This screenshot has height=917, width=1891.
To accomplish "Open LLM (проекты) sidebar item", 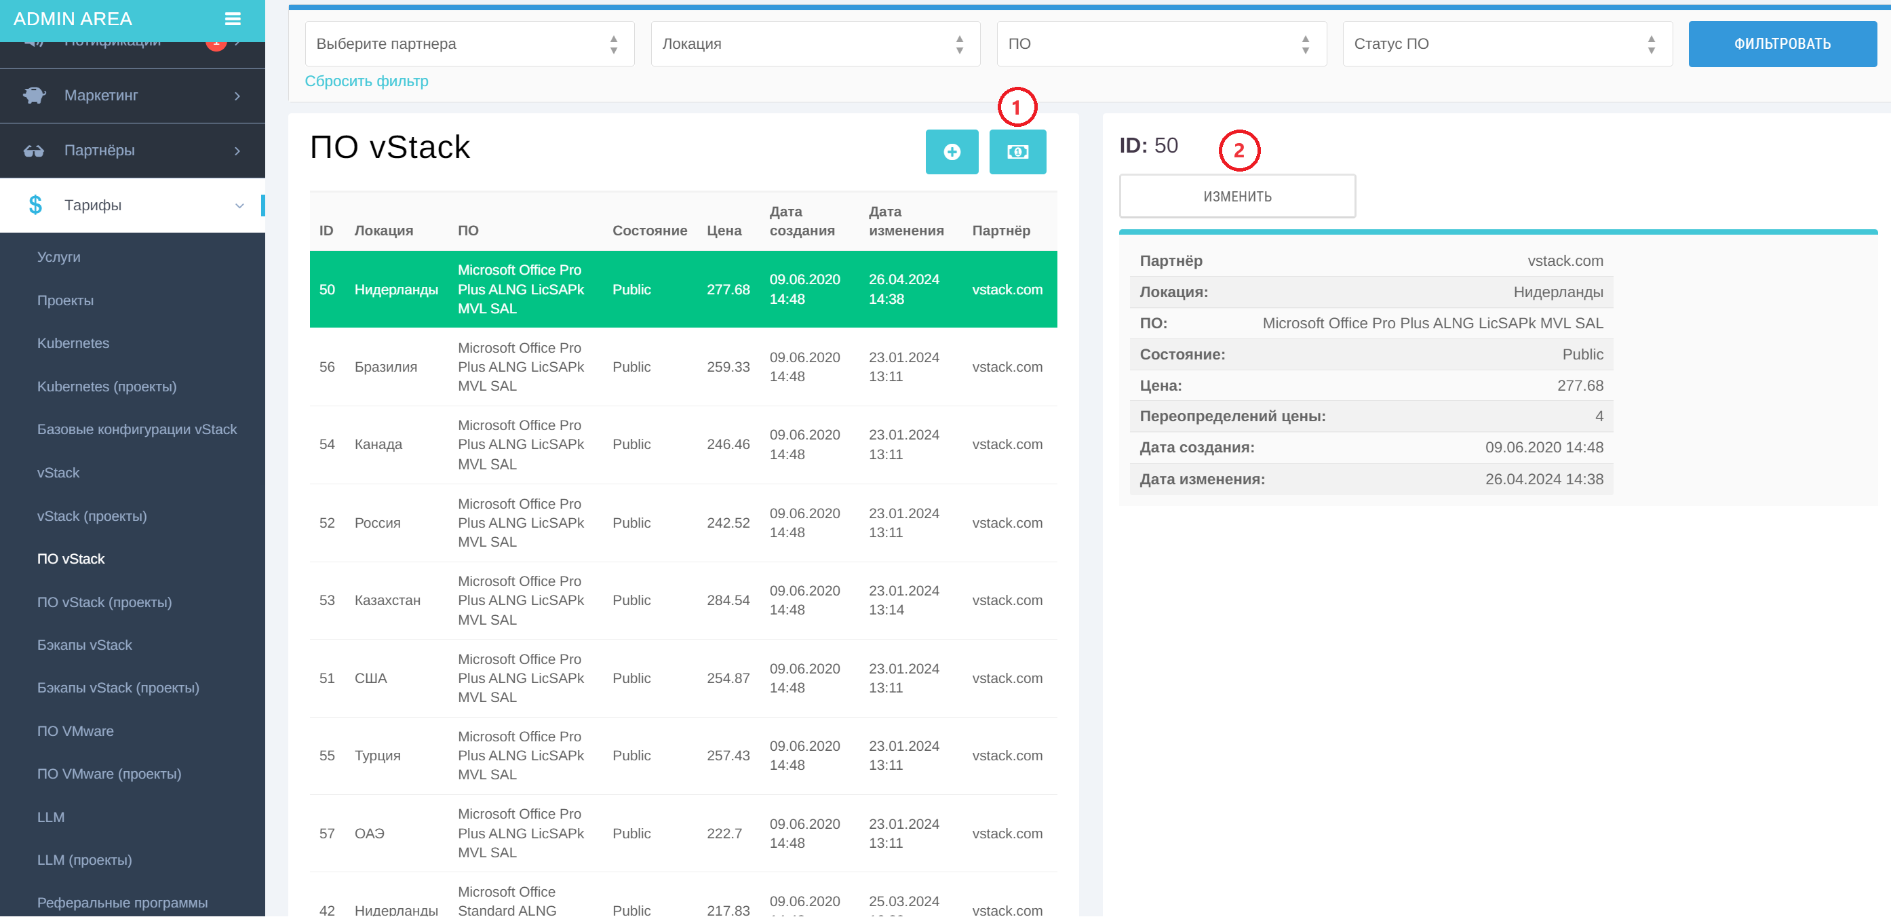I will [x=84, y=860].
